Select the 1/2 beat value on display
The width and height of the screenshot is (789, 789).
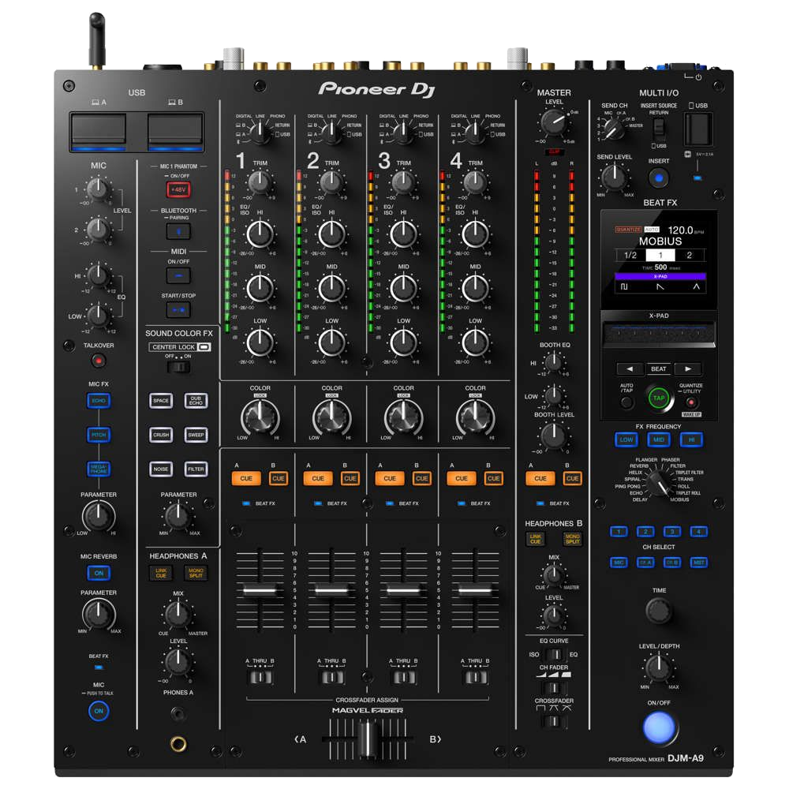tap(630, 255)
